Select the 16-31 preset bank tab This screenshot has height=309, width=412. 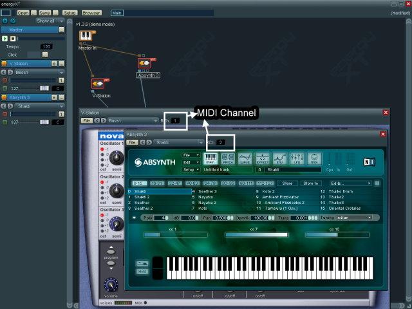[157, 183]
